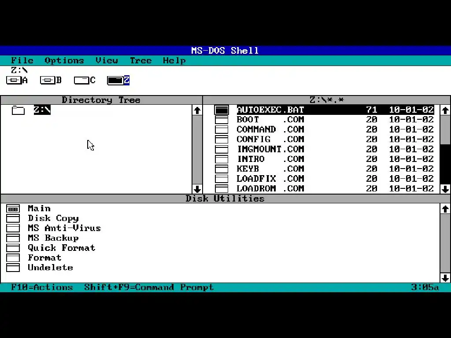
Task: Select the CONFIG .COM file name
Action: [x=270, y=140]
